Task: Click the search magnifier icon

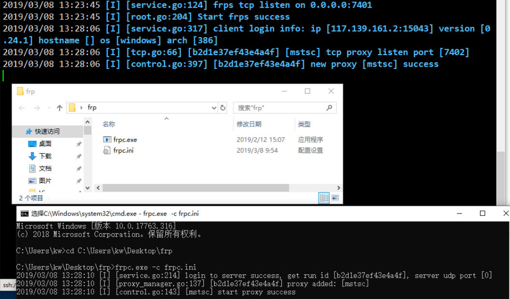Action: tap(329, 108)
